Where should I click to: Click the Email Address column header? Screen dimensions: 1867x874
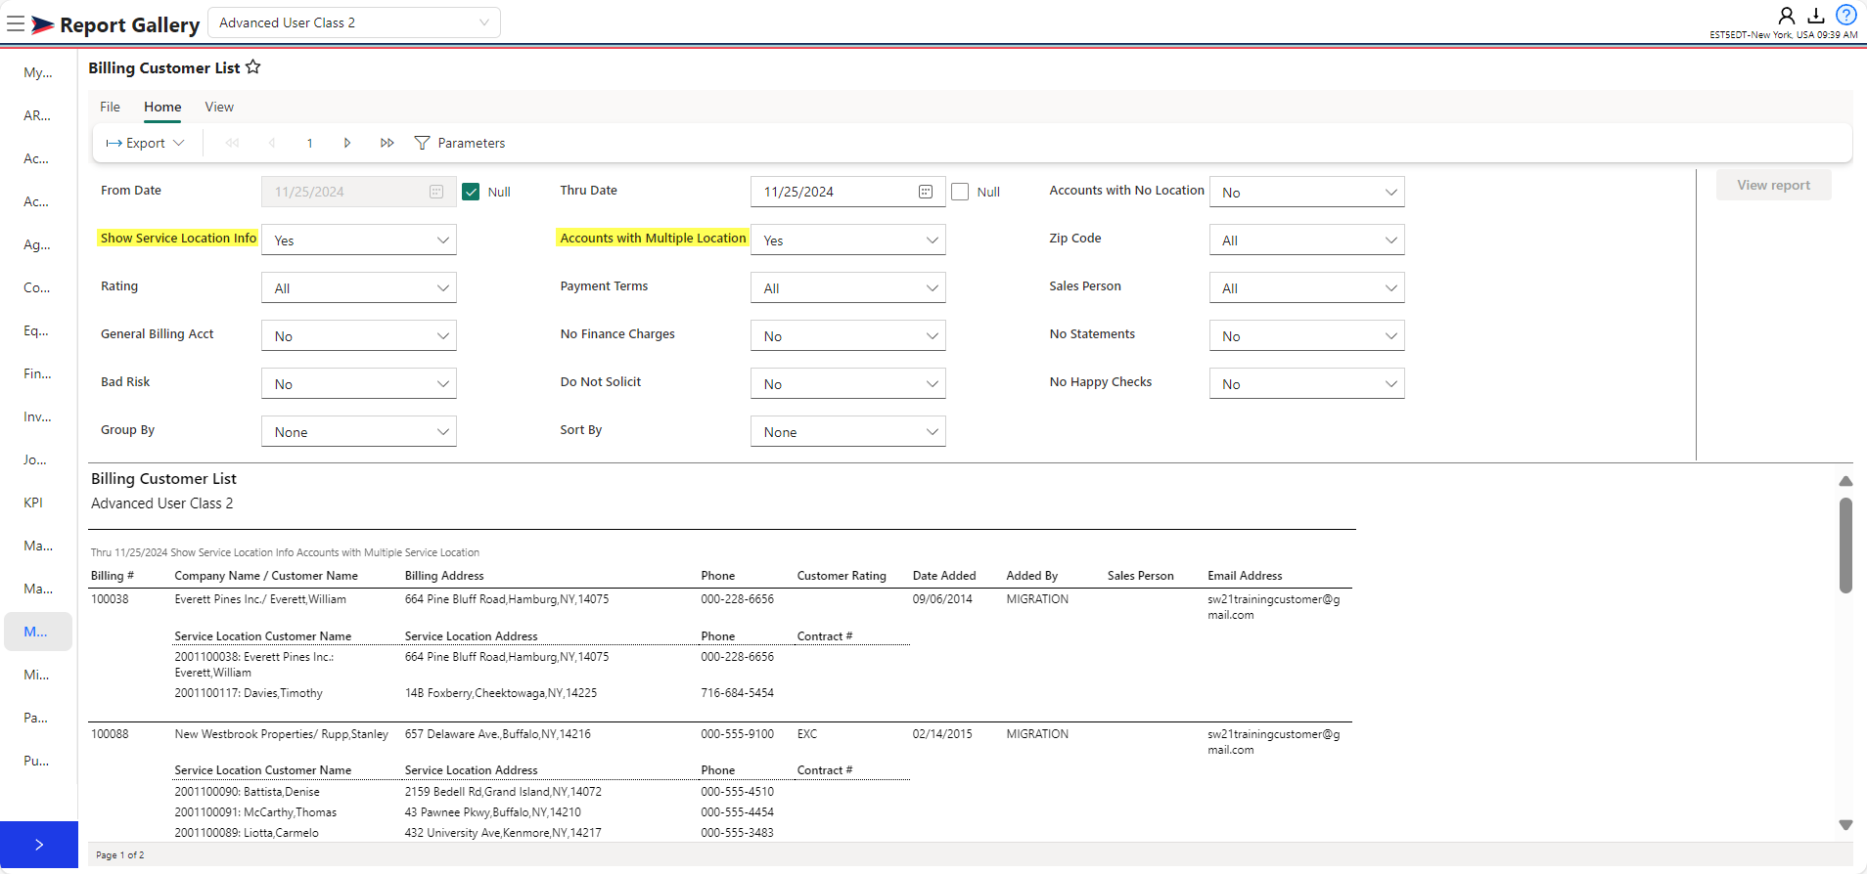pyautogui.click(x=1245, y=576)
